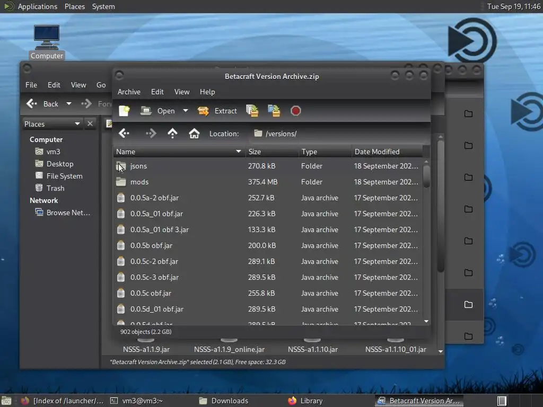Screen dimensions: 543x407
Task: Click the highlighted folder icon in the right panel
Action: (468, 305)
